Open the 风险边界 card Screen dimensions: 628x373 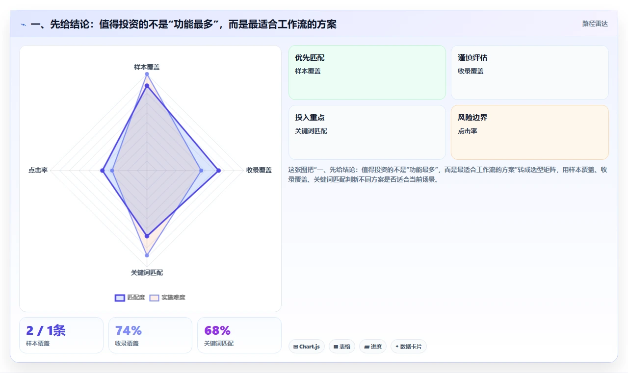pyautogui.click(x=530, y=132)
